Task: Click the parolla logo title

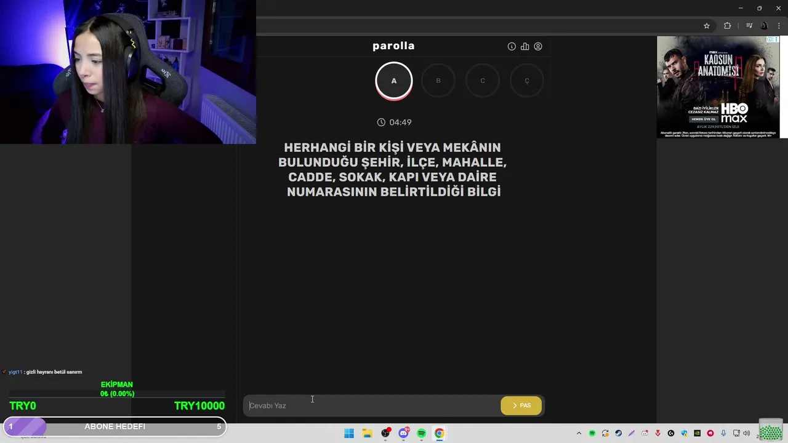Action: click(393, 46)
